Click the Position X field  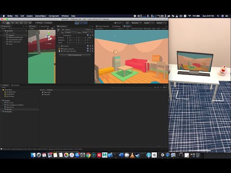pos(72,37)
